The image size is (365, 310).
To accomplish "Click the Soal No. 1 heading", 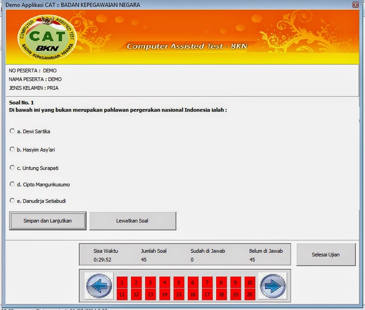I will [22, 103].
